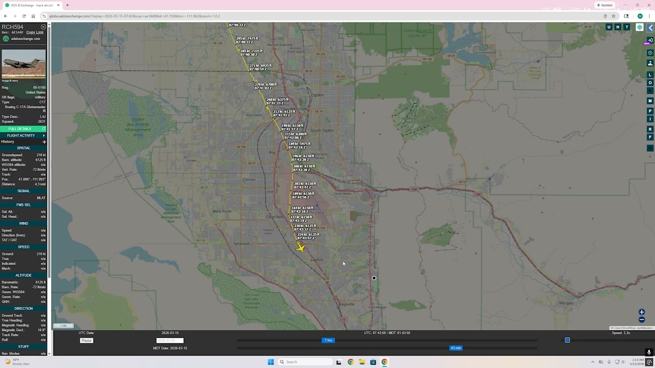This screenshot has height=368, width=655.
Task: Expand the FLIGHT ACTIVITY section
Action: (24, 135)
